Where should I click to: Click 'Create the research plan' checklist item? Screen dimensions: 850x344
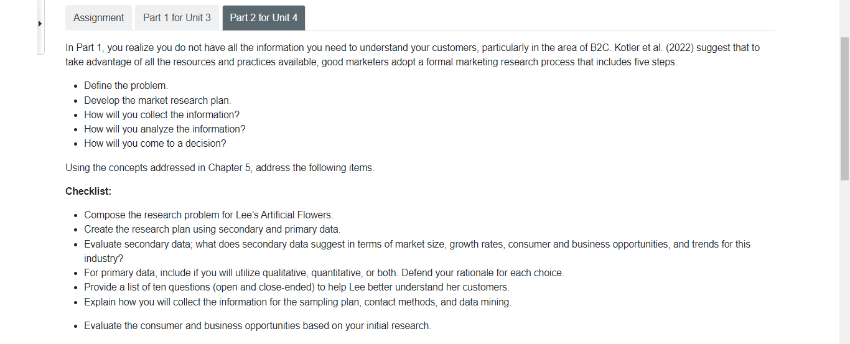pos(213,230)
